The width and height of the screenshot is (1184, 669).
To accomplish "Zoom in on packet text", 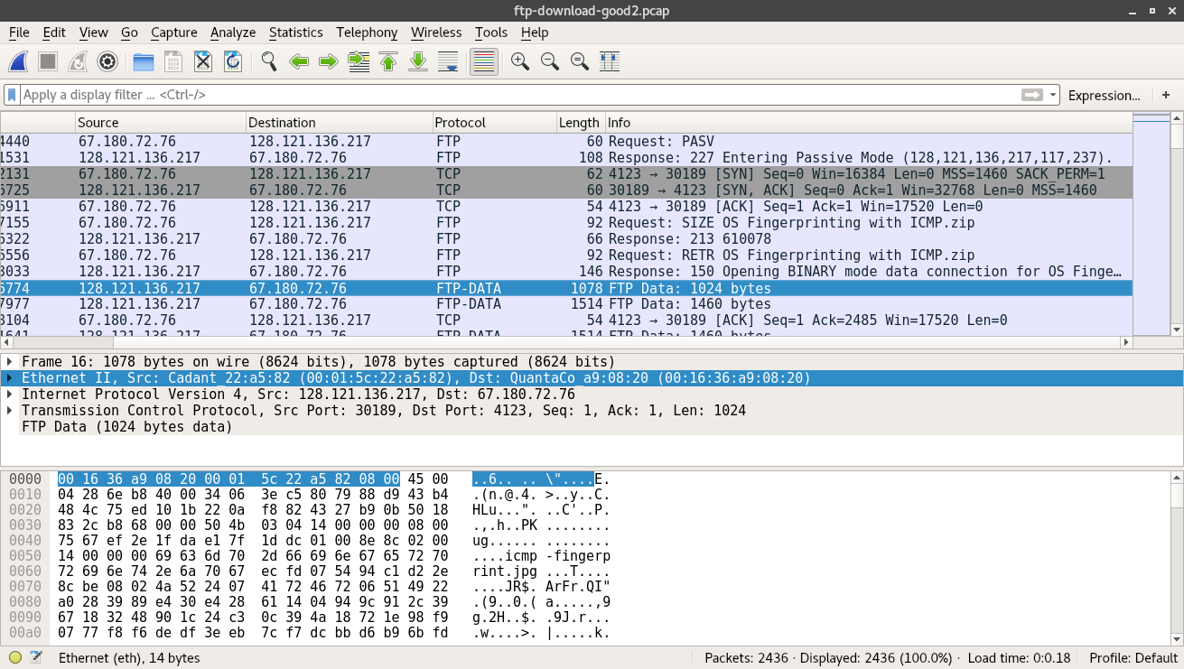I will (x=519, y=61).
